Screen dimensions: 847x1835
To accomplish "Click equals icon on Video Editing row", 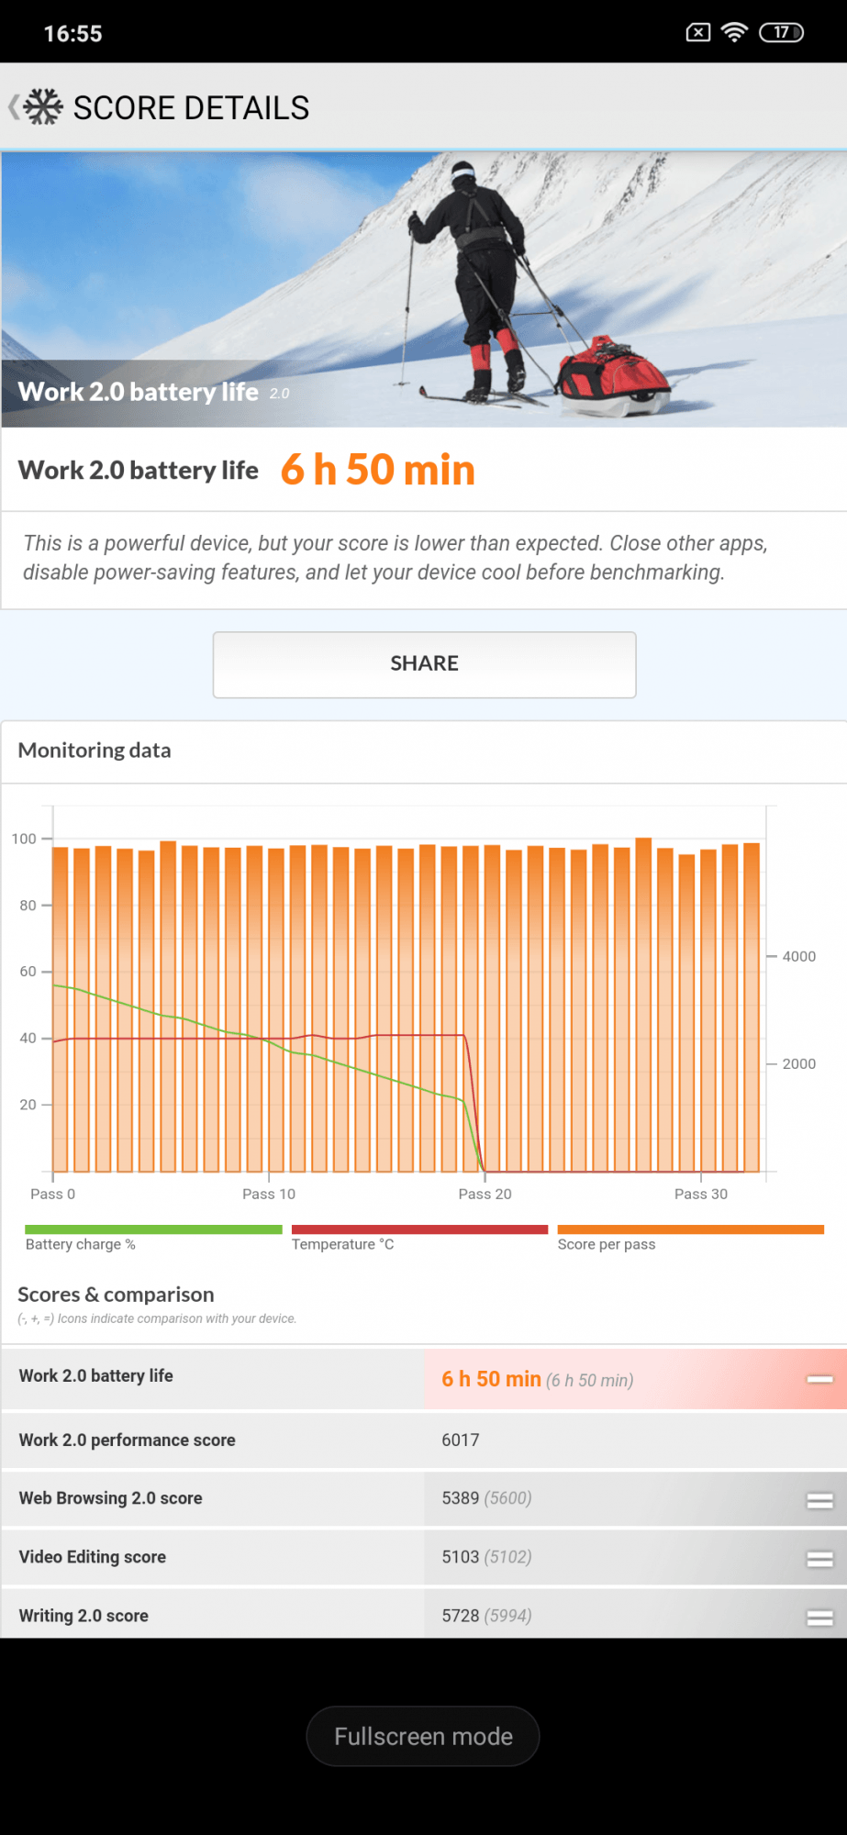I will pos(819,1559).
